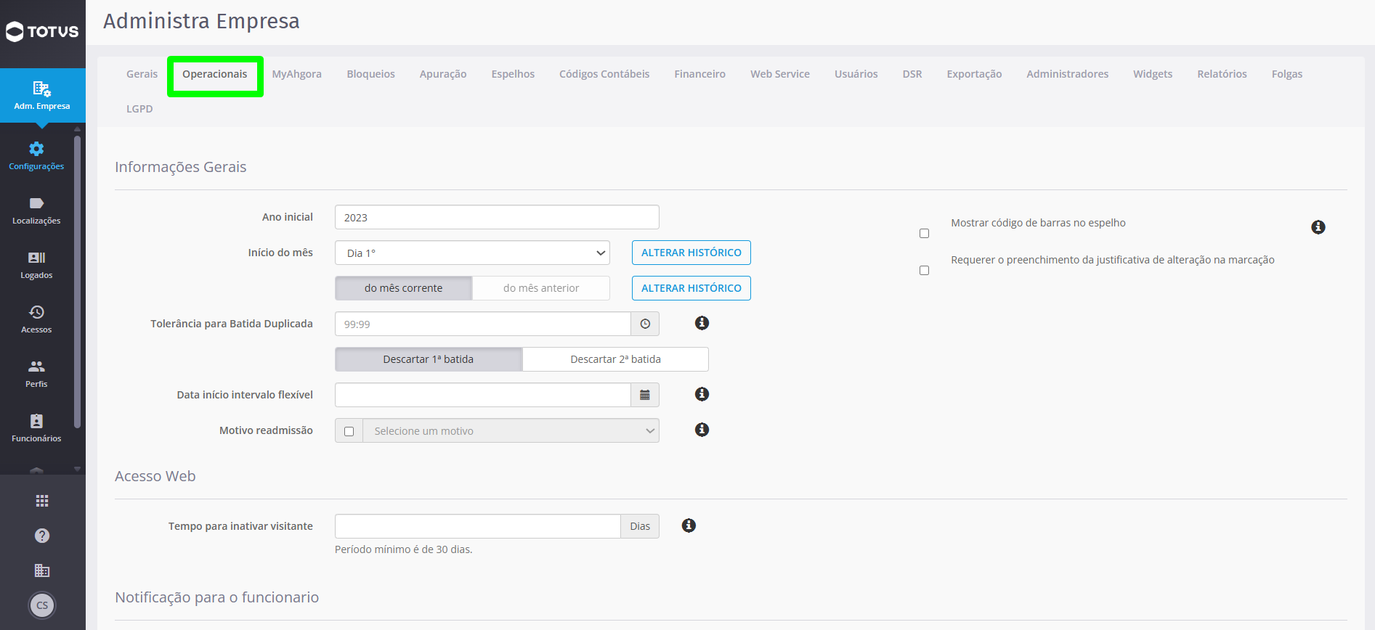This screenshot has width=1375, height=630.
Task: Open the Selecione um motivo dropdown
Action: [511, 431]
